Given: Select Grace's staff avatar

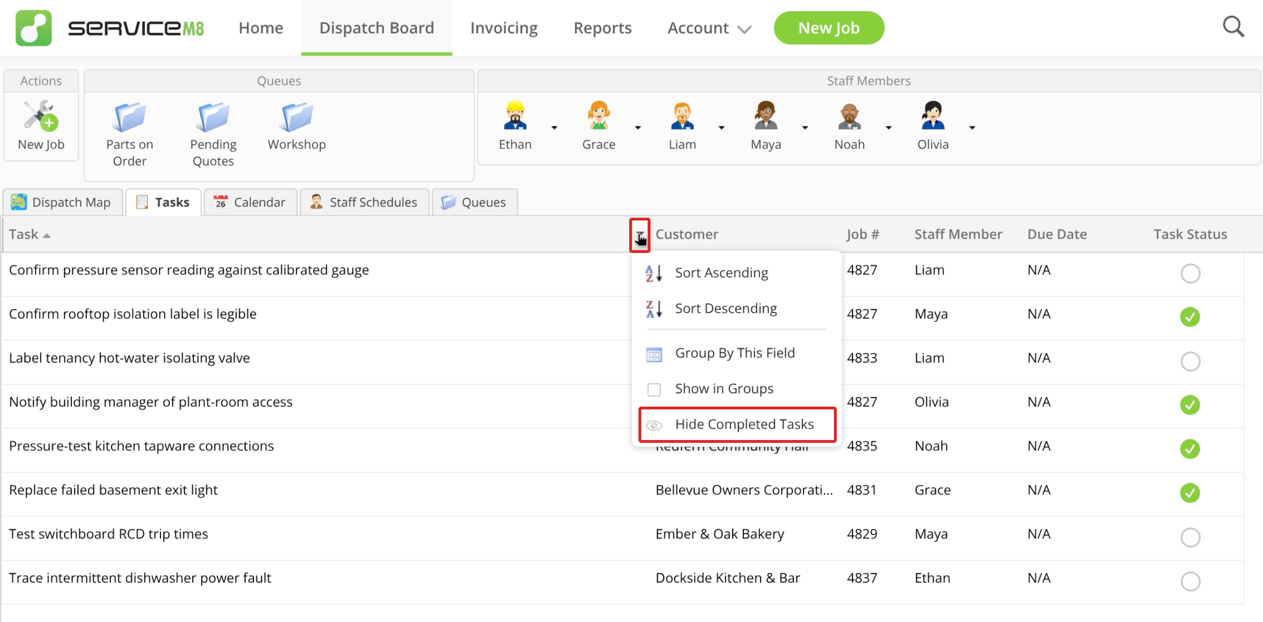Looking at the screenshot, I should click(x=599, y=115).
